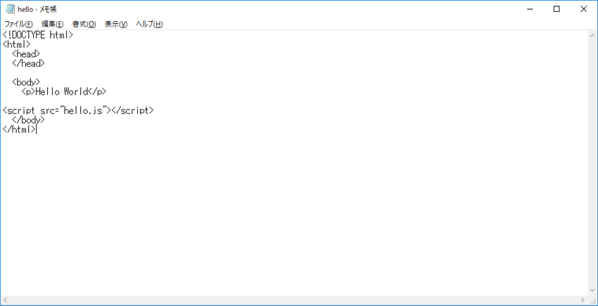Open the 表示(V) menu
The width and height of the screenshot is (598, 306).
click(116, 24)
